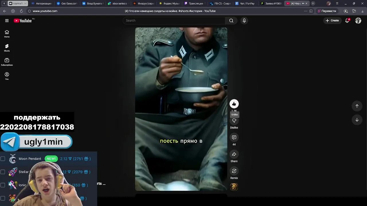The image size is (367, 206).
Task: Click the magnifier search button
Action: tap(231, 21)
